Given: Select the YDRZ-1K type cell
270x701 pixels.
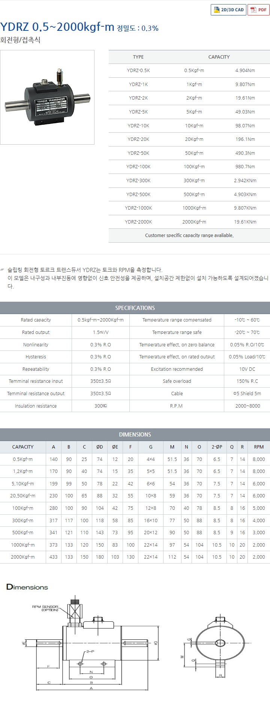Looking at the screenshot, I should pos(138,85).
